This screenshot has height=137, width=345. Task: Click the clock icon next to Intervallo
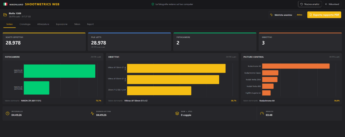7,113
